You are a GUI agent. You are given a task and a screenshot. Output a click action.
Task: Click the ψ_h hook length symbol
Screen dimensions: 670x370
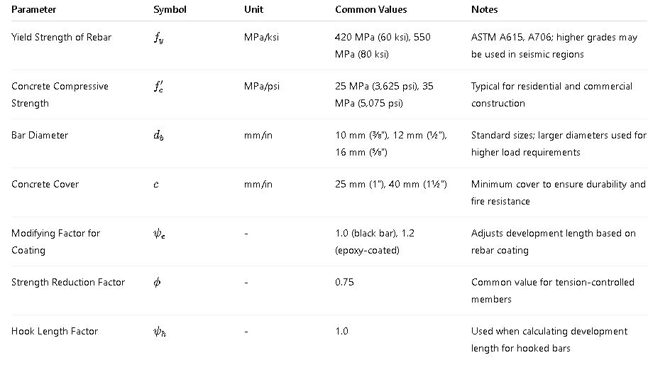160,332
